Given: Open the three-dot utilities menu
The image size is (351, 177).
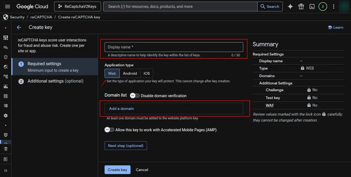Looking at the screenshot, I should pos(333,6).
